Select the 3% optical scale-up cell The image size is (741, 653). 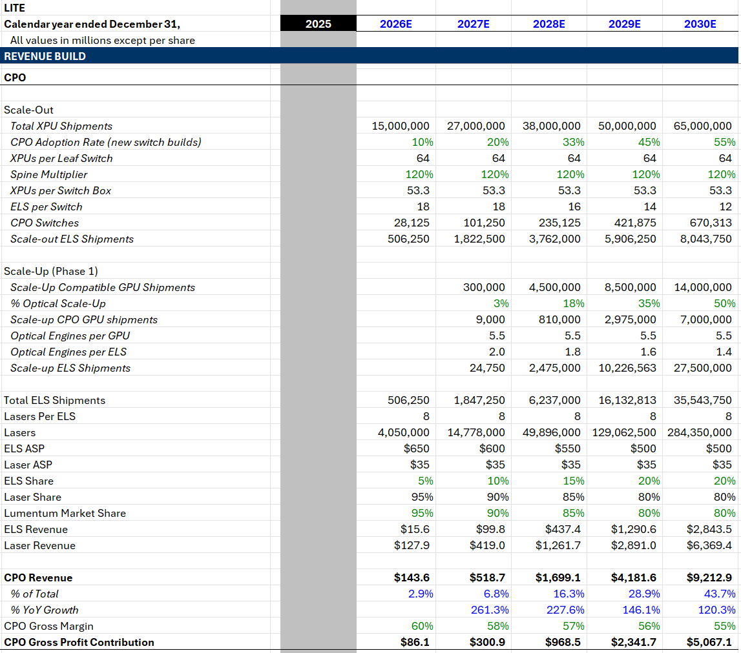(501, 304)
